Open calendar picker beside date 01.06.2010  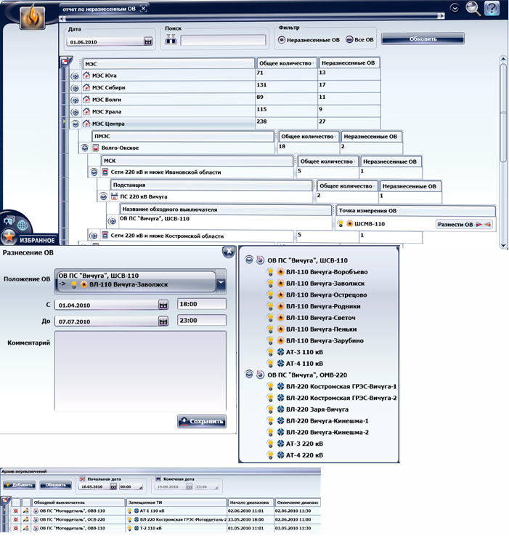coord(148,42)
